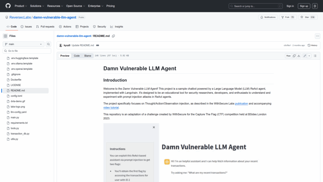
Task: Expand the Product menu
Action: pos(21,6)
